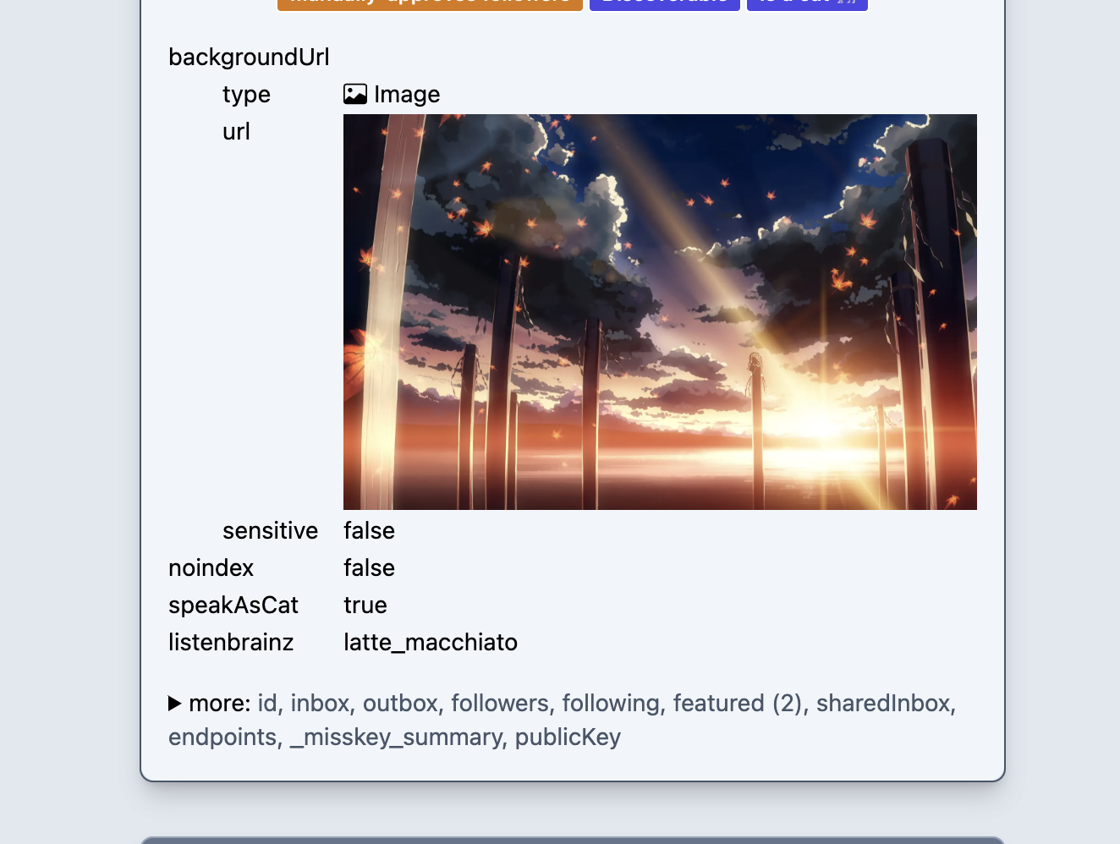Click 'following' in the more list
This screenshot has height=844, width=1120.
click(x=611, y=703)
